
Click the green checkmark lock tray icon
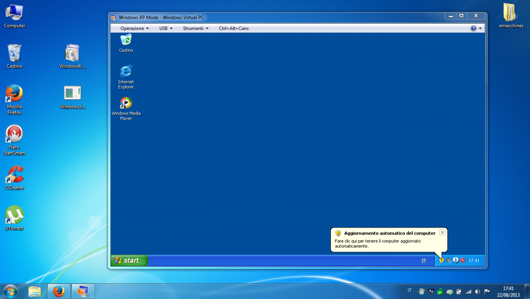tap(440, 292)
